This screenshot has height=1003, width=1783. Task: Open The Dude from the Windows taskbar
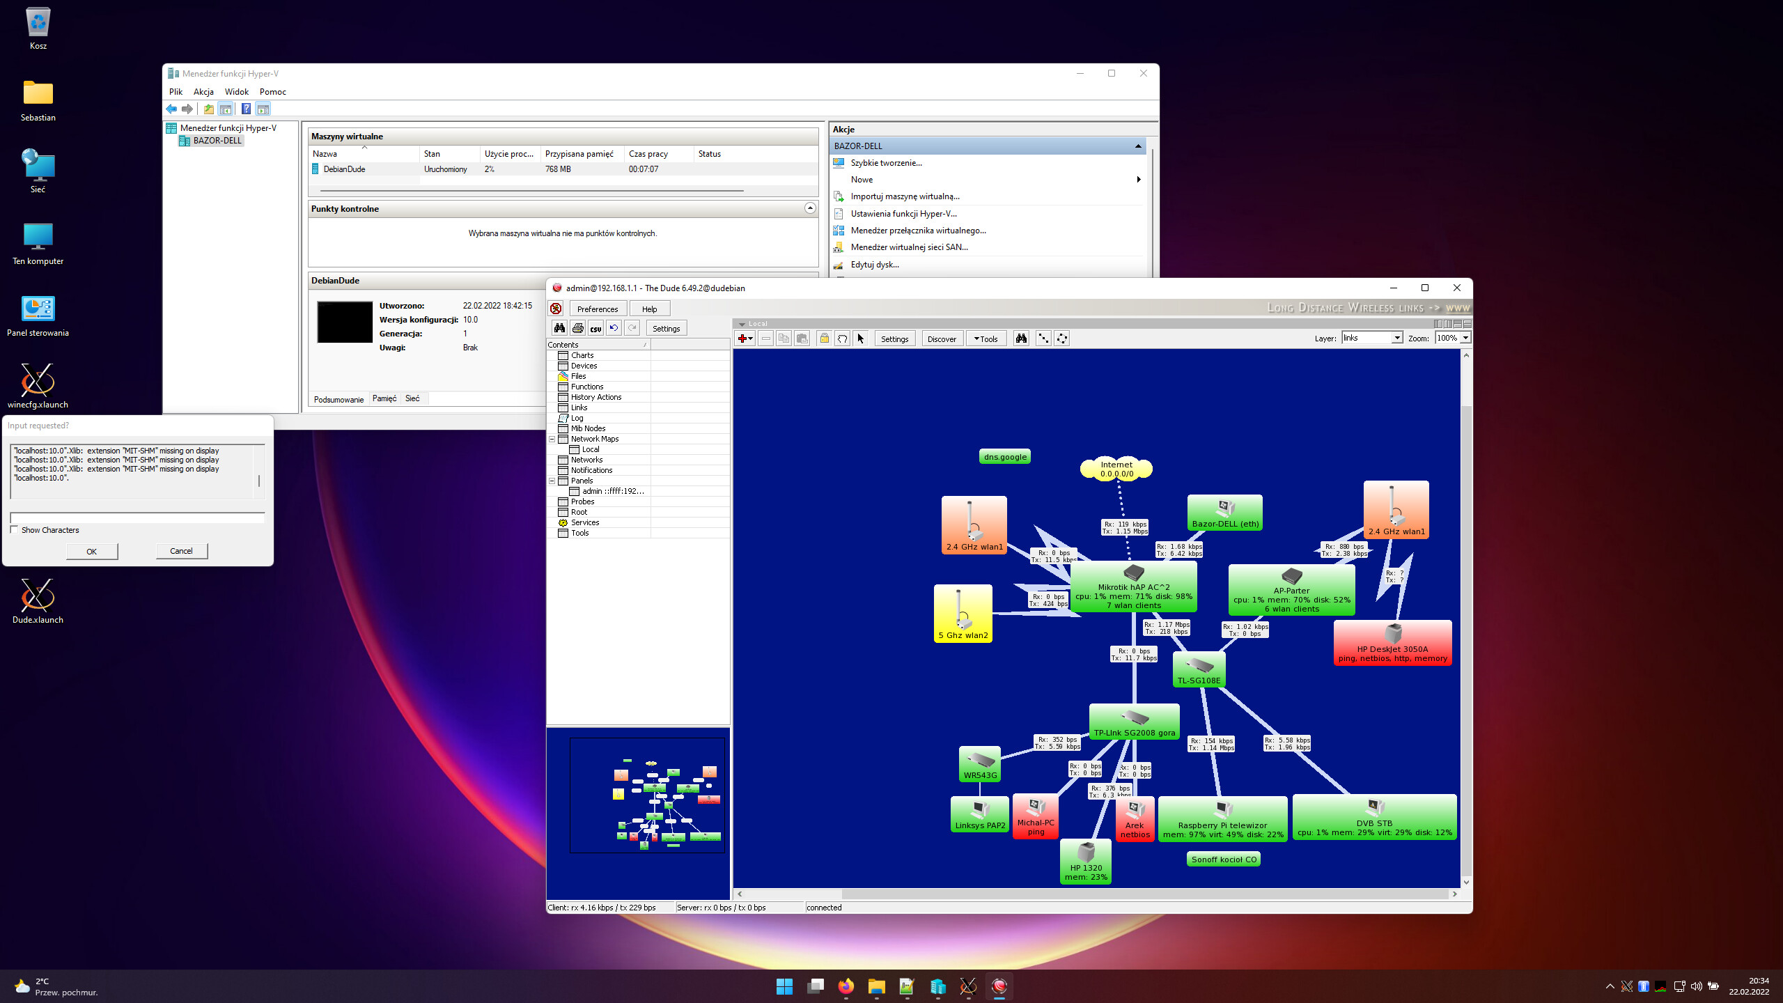pyautogui.click(x=999, y=987)
